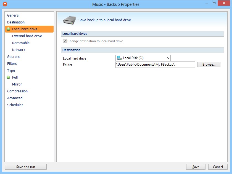Viewport: 232px width, 174px height.
Task: Click the Local Disk (C:) drive icon
Action: pos(119,58)
